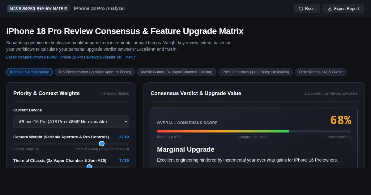The width and height of the screenshot is (371, 195).
Task: Open the MacRumors review source link
Action: (x=71, y=57)
